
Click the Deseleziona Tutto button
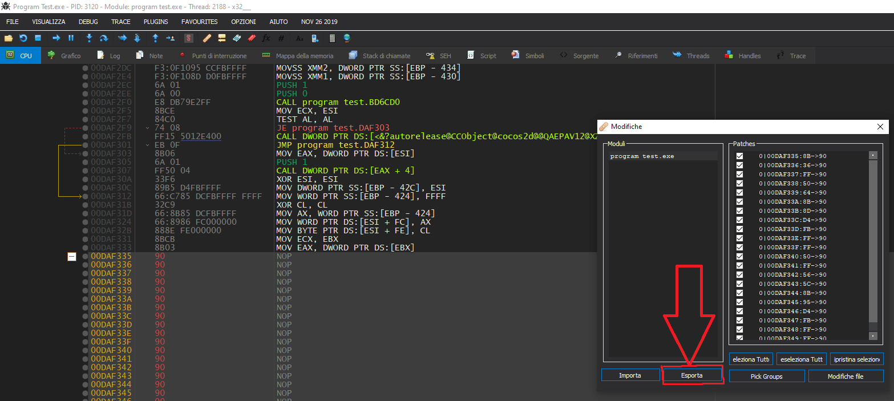(802, 359)
